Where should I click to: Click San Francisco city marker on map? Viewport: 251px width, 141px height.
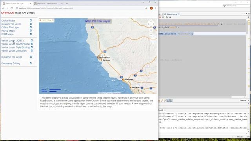click(98, 57)
